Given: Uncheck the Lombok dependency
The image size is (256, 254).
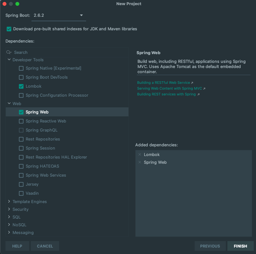Looking at the screenshot, I should 21,86.
